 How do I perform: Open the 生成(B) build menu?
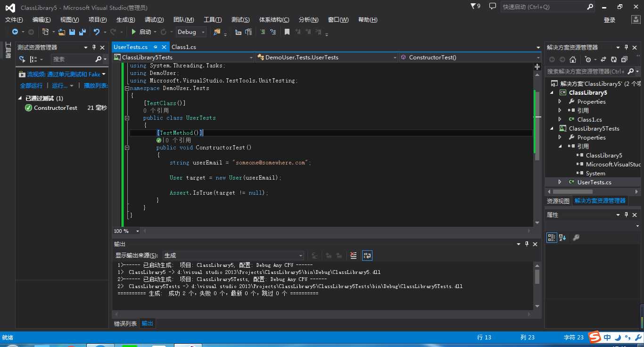[126, 20]
